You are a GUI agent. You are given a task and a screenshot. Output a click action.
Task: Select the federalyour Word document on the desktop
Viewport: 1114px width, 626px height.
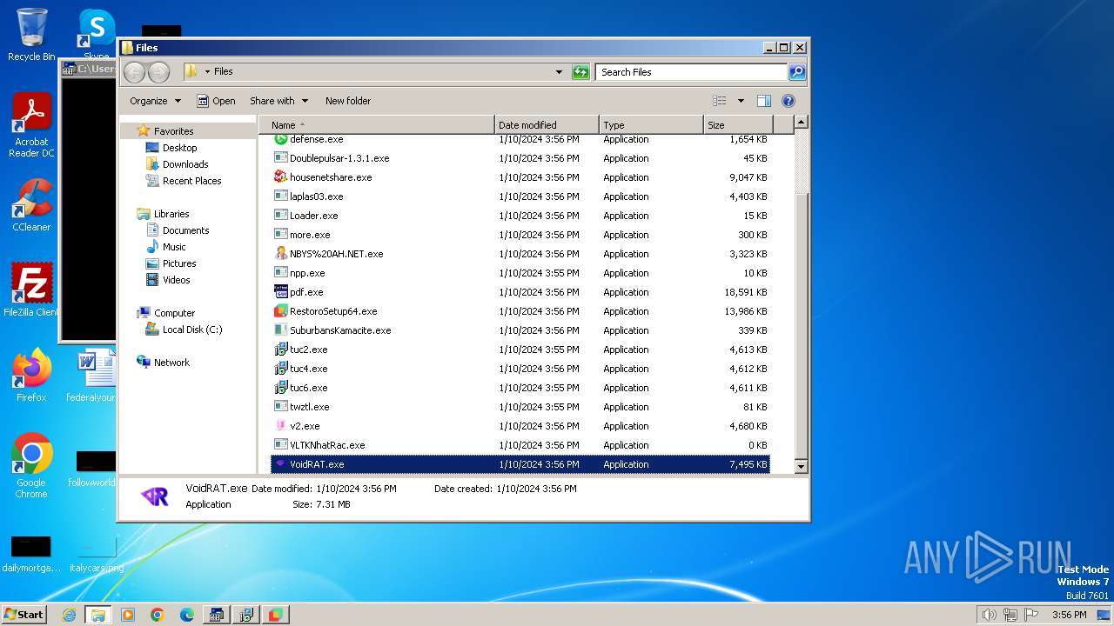91,375
